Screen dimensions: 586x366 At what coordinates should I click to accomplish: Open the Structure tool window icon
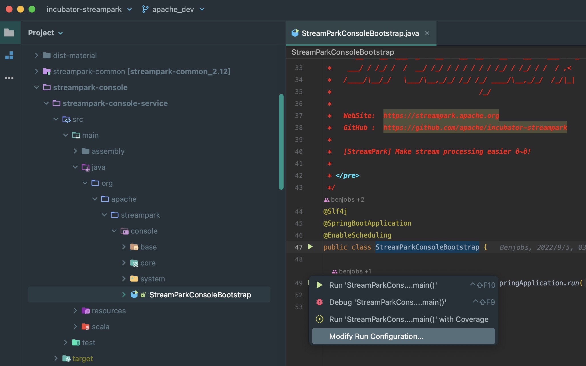9,55
